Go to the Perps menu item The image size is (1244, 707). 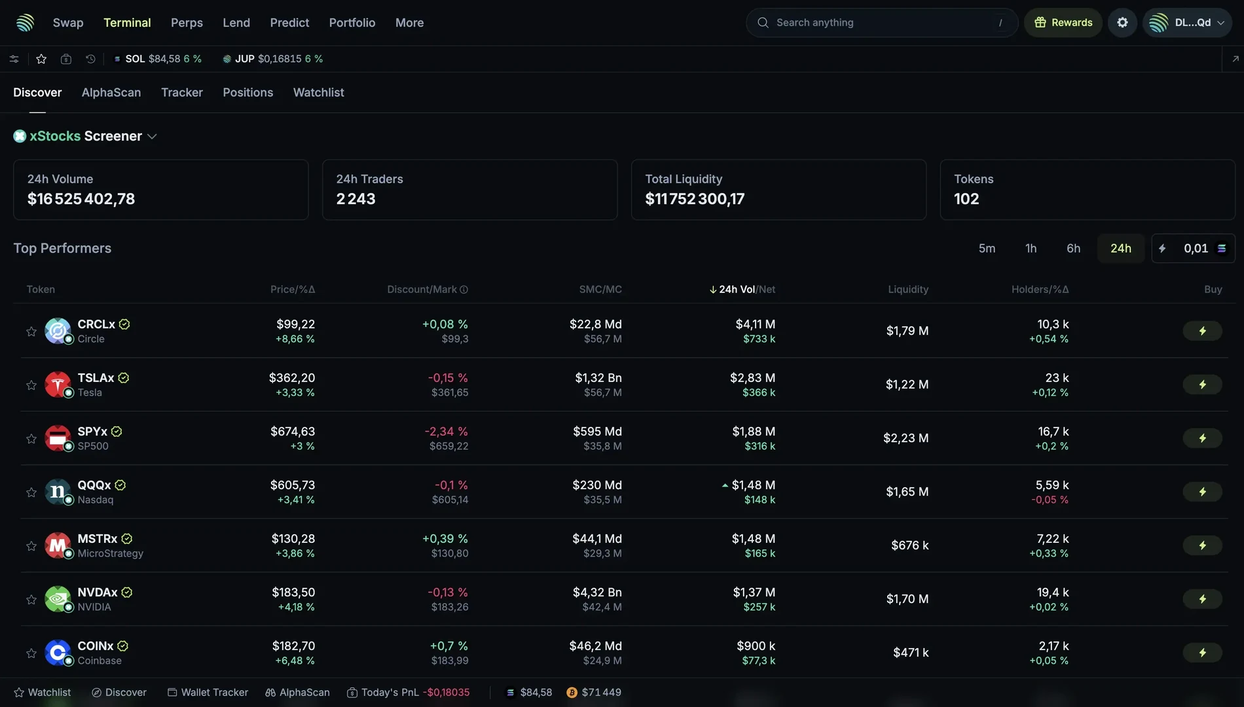[x=187, y=22]
